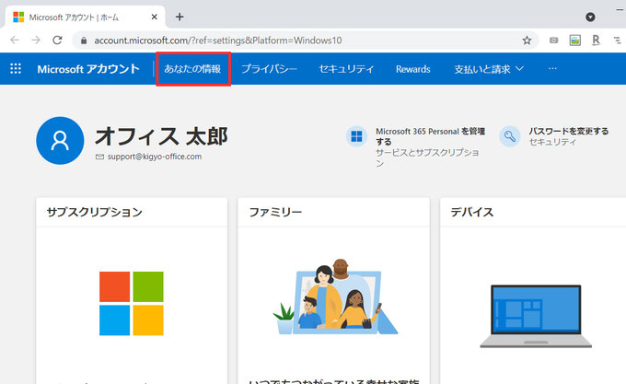Click the laptop illustration in デバイス card
626x384 pixels.
pyautogui.click(x=536, y=316)
